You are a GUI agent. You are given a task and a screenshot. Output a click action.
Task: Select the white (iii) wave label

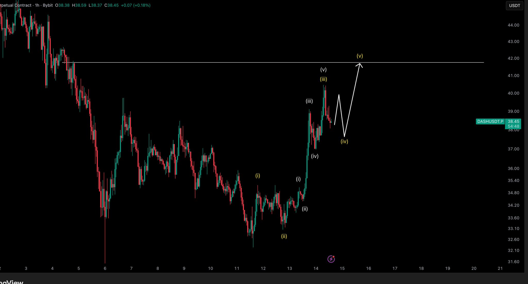tap(309, 101)
